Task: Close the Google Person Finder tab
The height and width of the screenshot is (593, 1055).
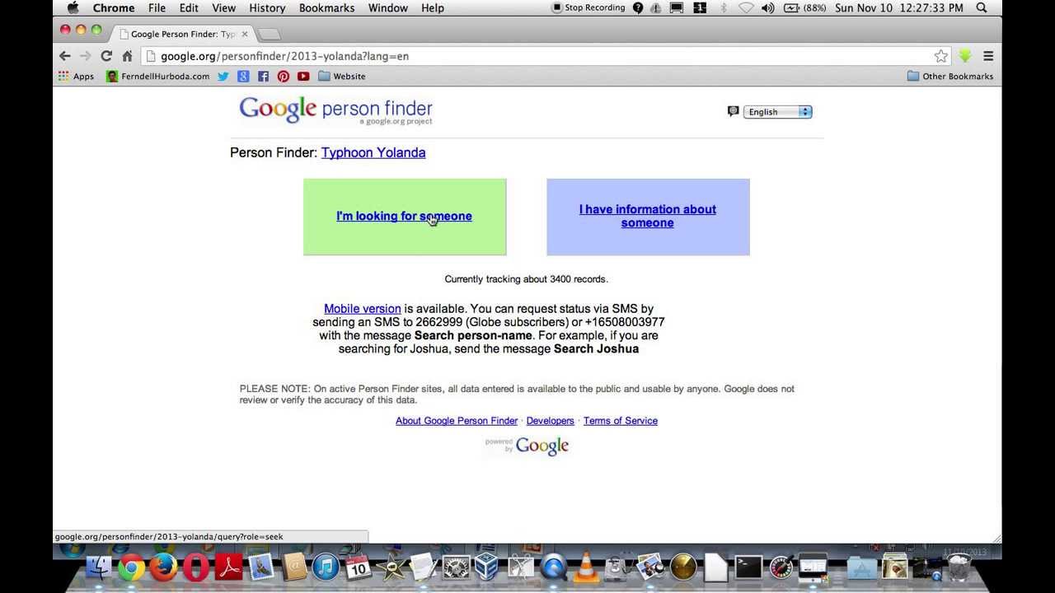Action: 244,34
